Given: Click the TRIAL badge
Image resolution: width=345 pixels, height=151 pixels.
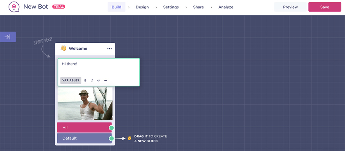Looking at the screenshot, I should [58, 7].
